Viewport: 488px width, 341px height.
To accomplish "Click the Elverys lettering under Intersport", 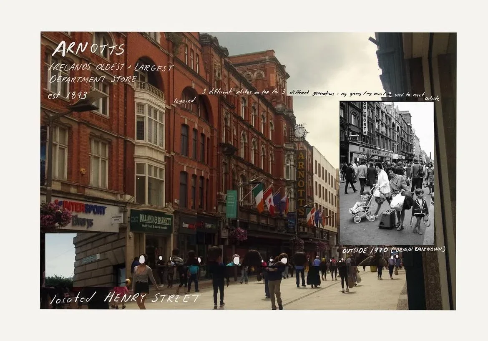I will pyautogui.click(x=82, y=222).
